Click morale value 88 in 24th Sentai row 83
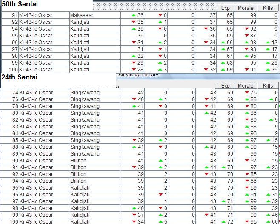This screenshot has width=280, height=224. (253, 126)
